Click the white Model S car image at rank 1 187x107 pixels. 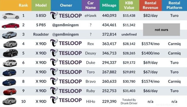coord(11,16)
